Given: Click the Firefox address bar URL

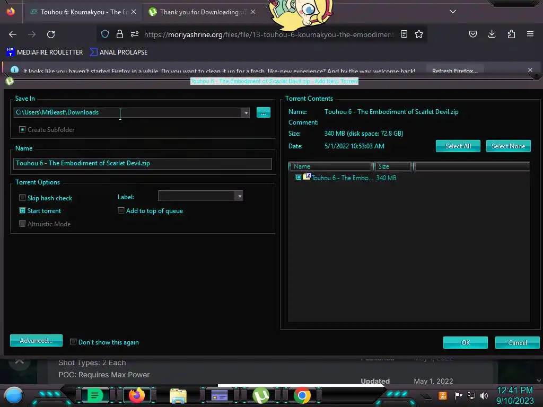Looking at the screenshot, I should pos(269,34).
